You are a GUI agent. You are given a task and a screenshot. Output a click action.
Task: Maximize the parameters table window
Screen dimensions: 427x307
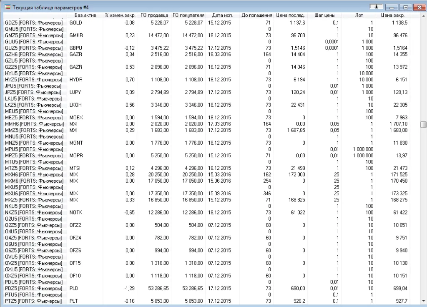[x=406, y=8]
